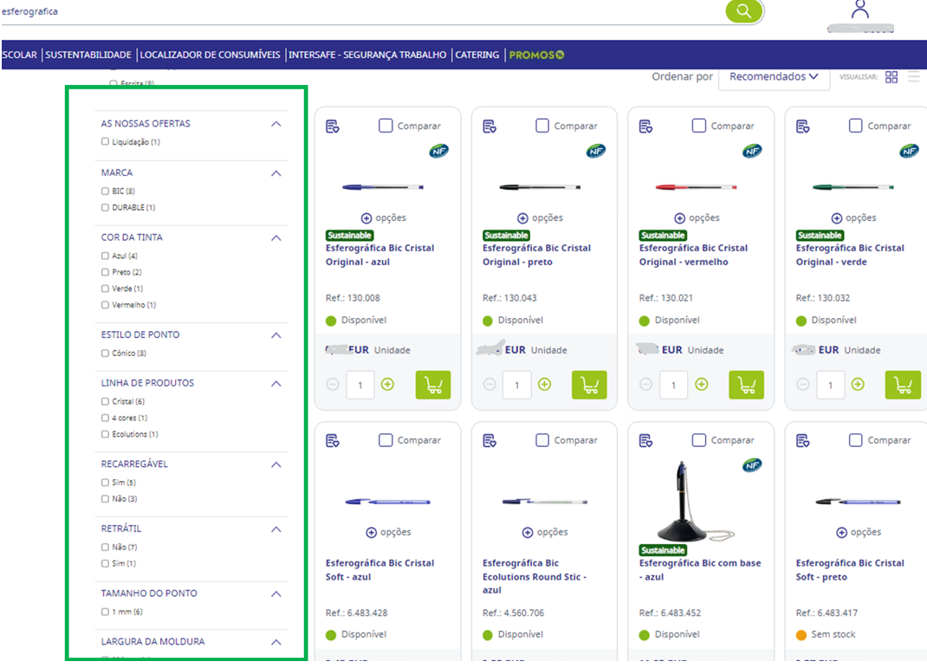
Task: Open INTERSAFE - SEGURANÇA TRABALHO menu
Action: coord(367,55)
